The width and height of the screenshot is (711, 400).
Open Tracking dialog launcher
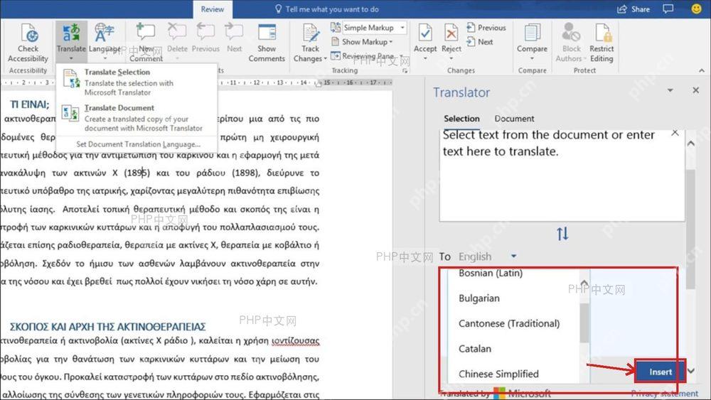point(405,70)
